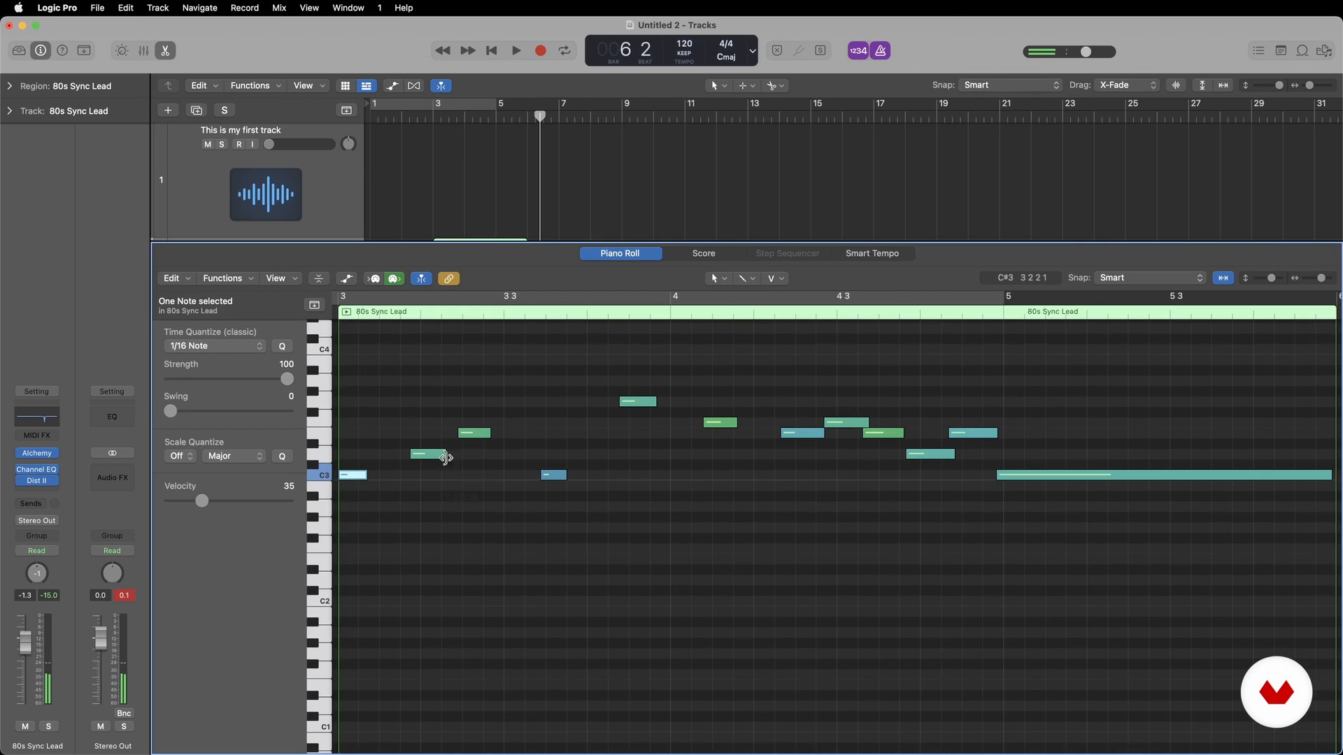Screen dimensions: 1343x755
Task: Click the Fast Forward transport button
Action: coord(467,50)
